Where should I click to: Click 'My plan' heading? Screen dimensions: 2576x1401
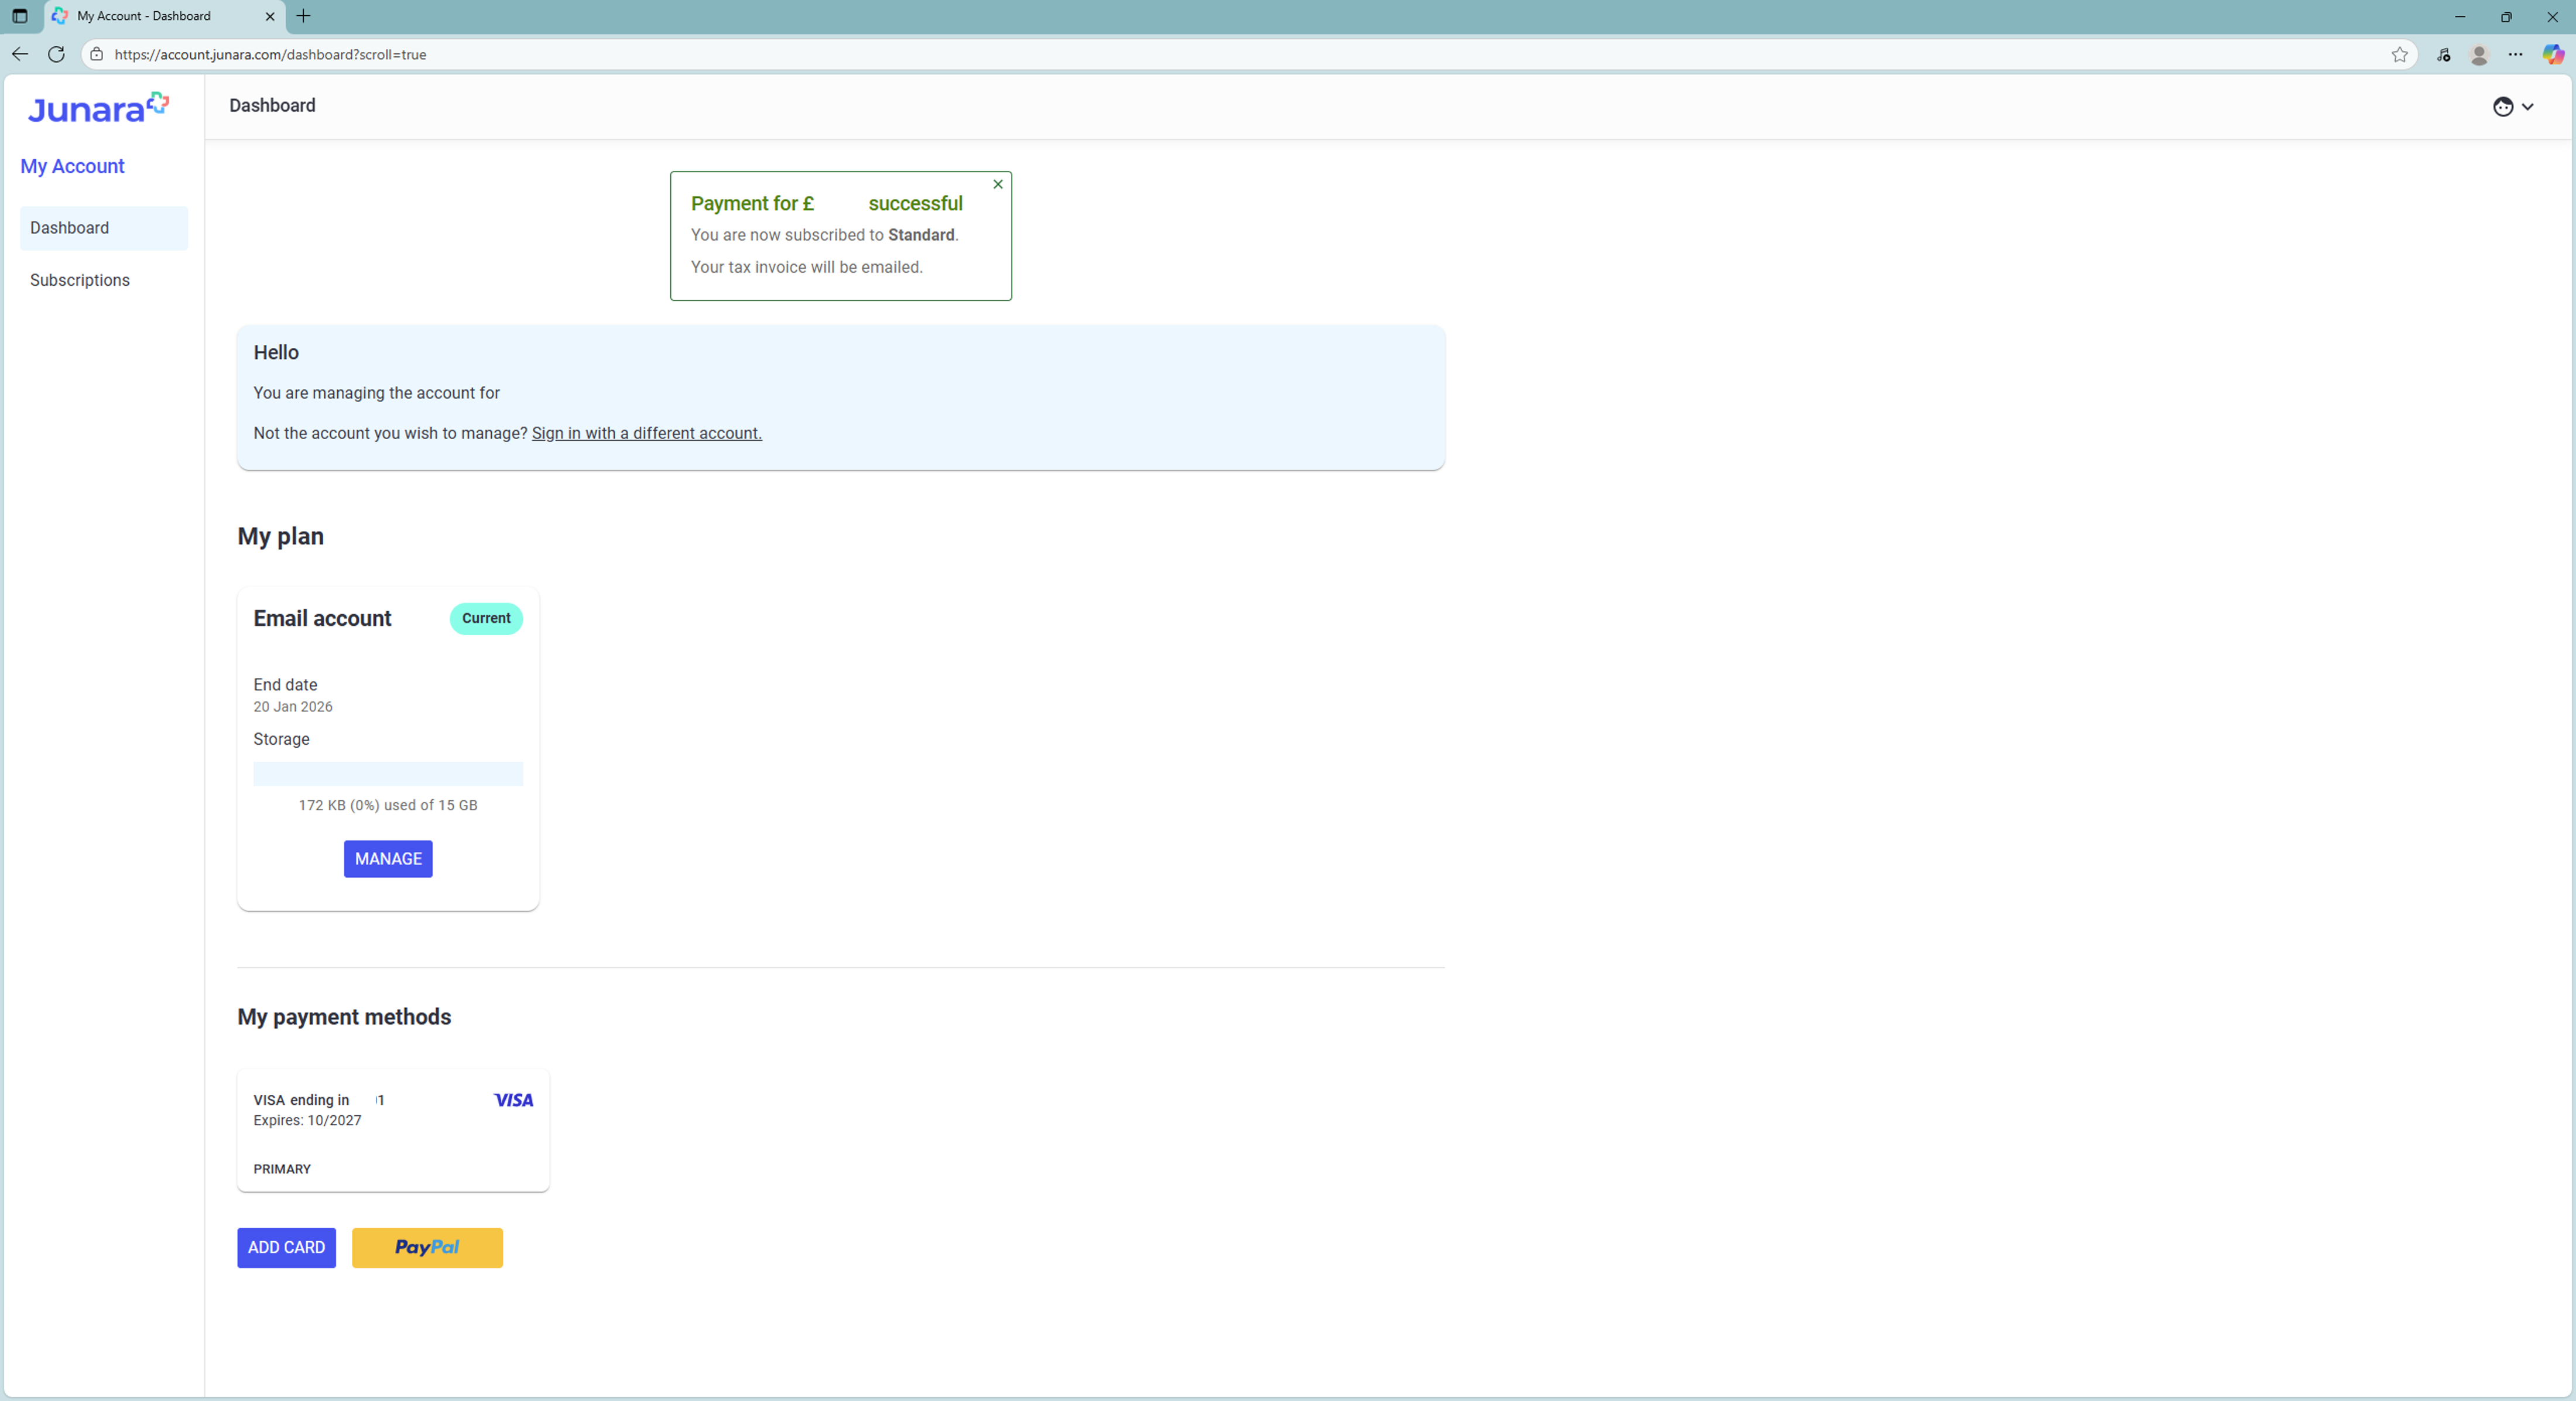point(281,537)
